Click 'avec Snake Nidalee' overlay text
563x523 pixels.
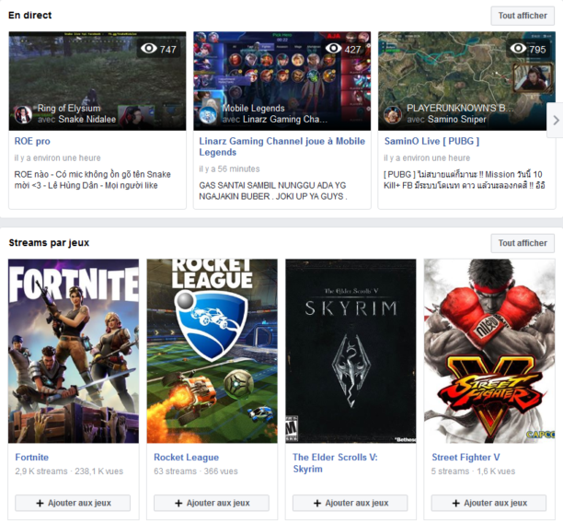(x=77, y=120)
